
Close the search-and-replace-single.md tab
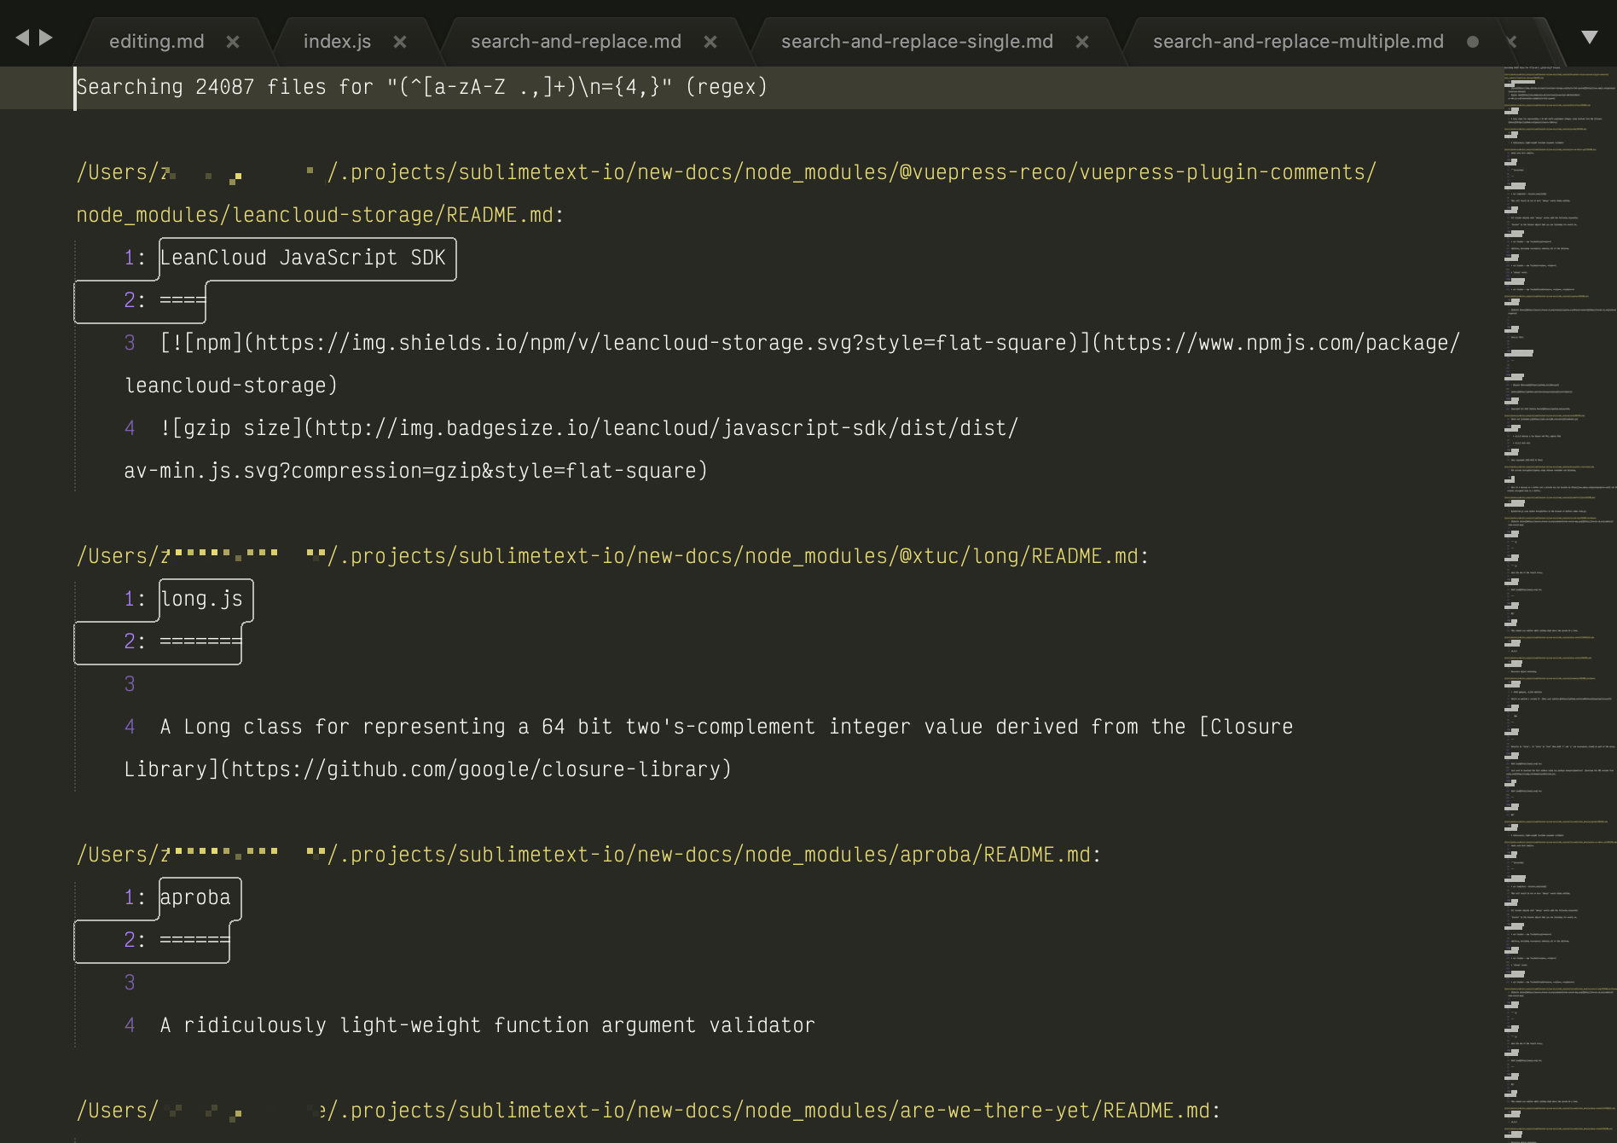click(x=1082, y=42)
